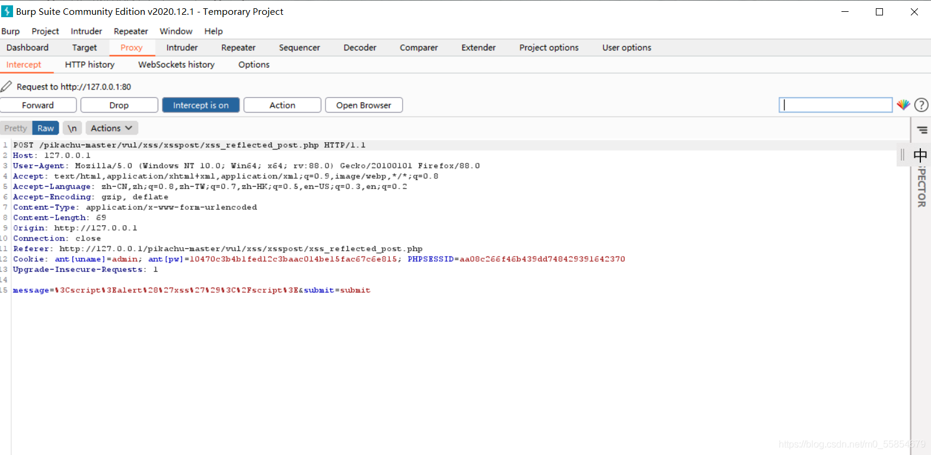The height and width of the screenshot is (455, 931).
Task: Open the colorful highlight picker icon
Action: (x=903, y=105)
